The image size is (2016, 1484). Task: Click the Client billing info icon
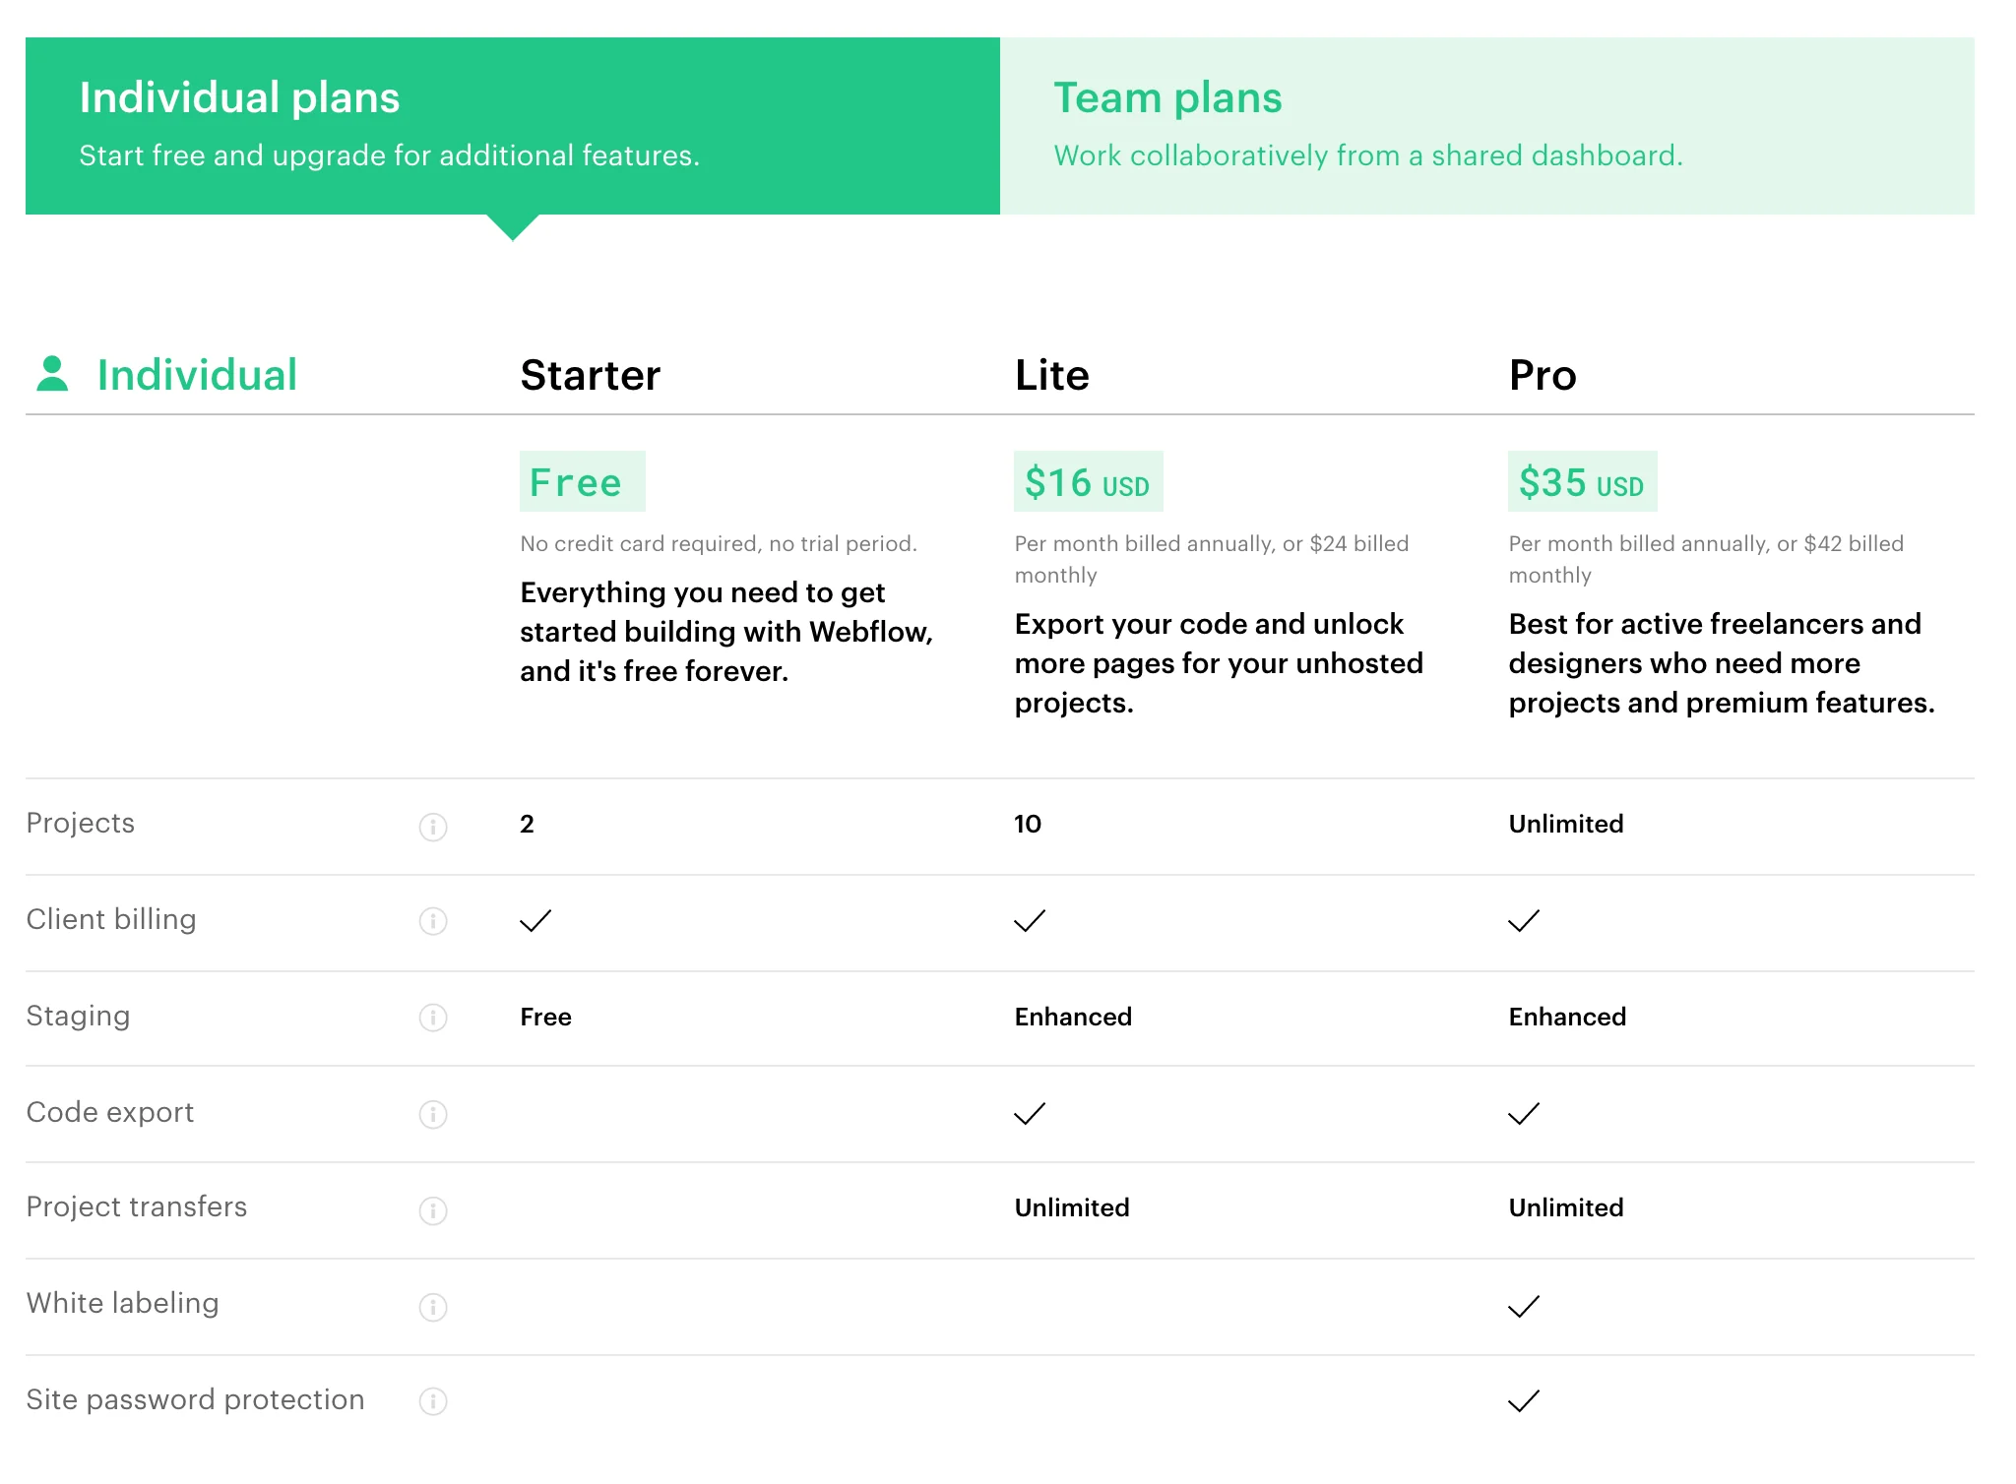point(433,921)
